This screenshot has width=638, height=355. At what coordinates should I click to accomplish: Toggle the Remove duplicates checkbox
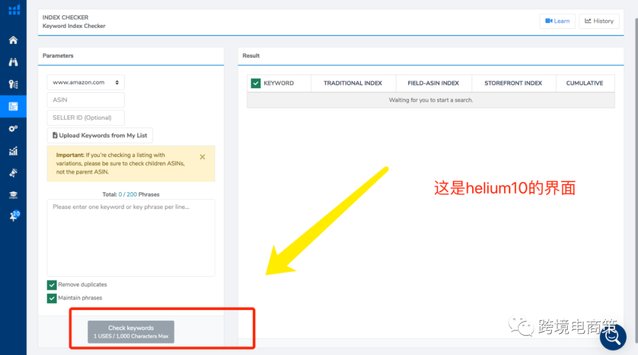pos(52,285)
